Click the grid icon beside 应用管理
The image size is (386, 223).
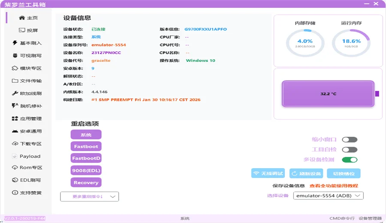[15, 118]
